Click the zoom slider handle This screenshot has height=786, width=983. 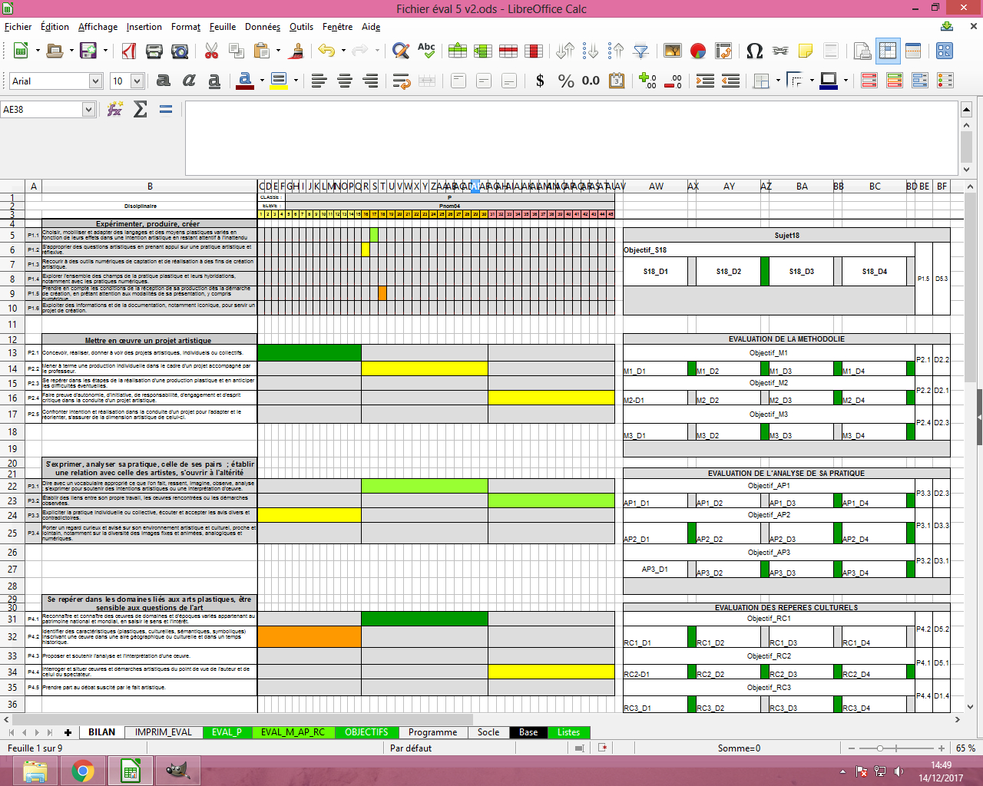[880, 748]
